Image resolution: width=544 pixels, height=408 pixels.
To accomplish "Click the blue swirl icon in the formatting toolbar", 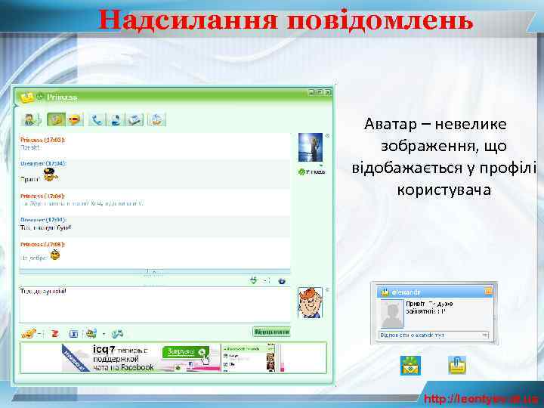I will [118, 334].
